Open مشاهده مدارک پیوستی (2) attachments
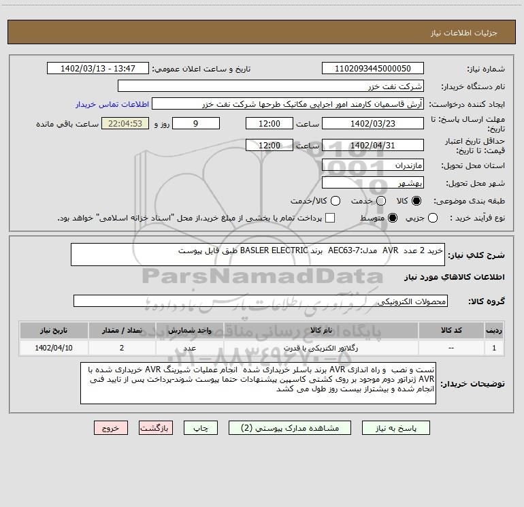This screenshot has height=507, width=524. pos(290,428)
